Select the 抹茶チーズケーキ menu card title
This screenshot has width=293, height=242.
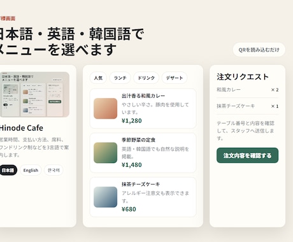pyautogui.click(x=141, y=184)
